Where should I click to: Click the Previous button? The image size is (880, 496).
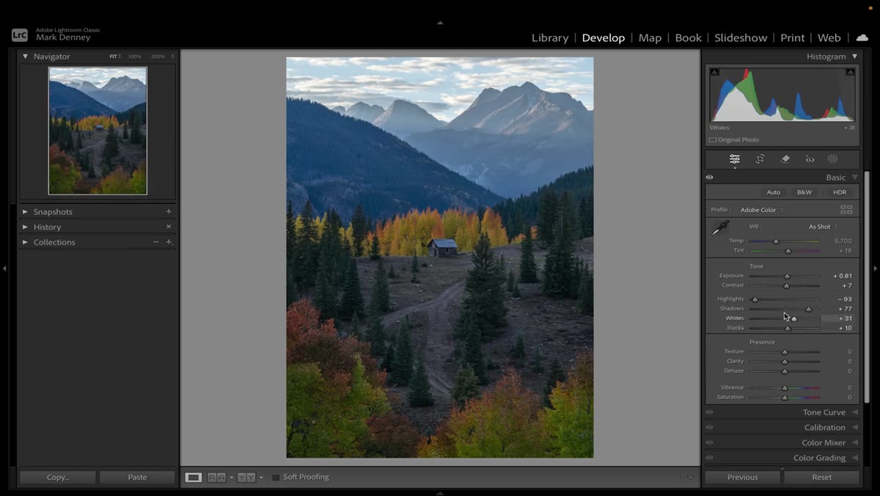(742, 477)
